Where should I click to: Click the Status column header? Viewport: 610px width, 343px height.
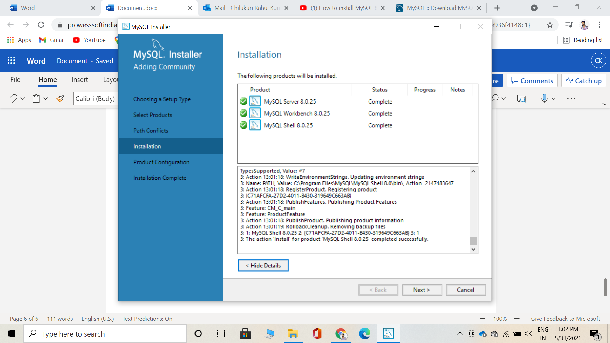(x=380, y=90)
